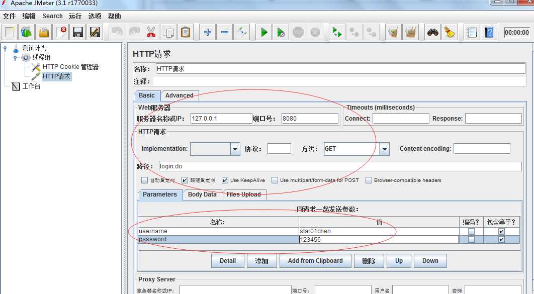The width and height of the screenshot is (534, 294).
Task: Click the 服务器名称或IP field 127.0.0.1
Action: (221, 119)
